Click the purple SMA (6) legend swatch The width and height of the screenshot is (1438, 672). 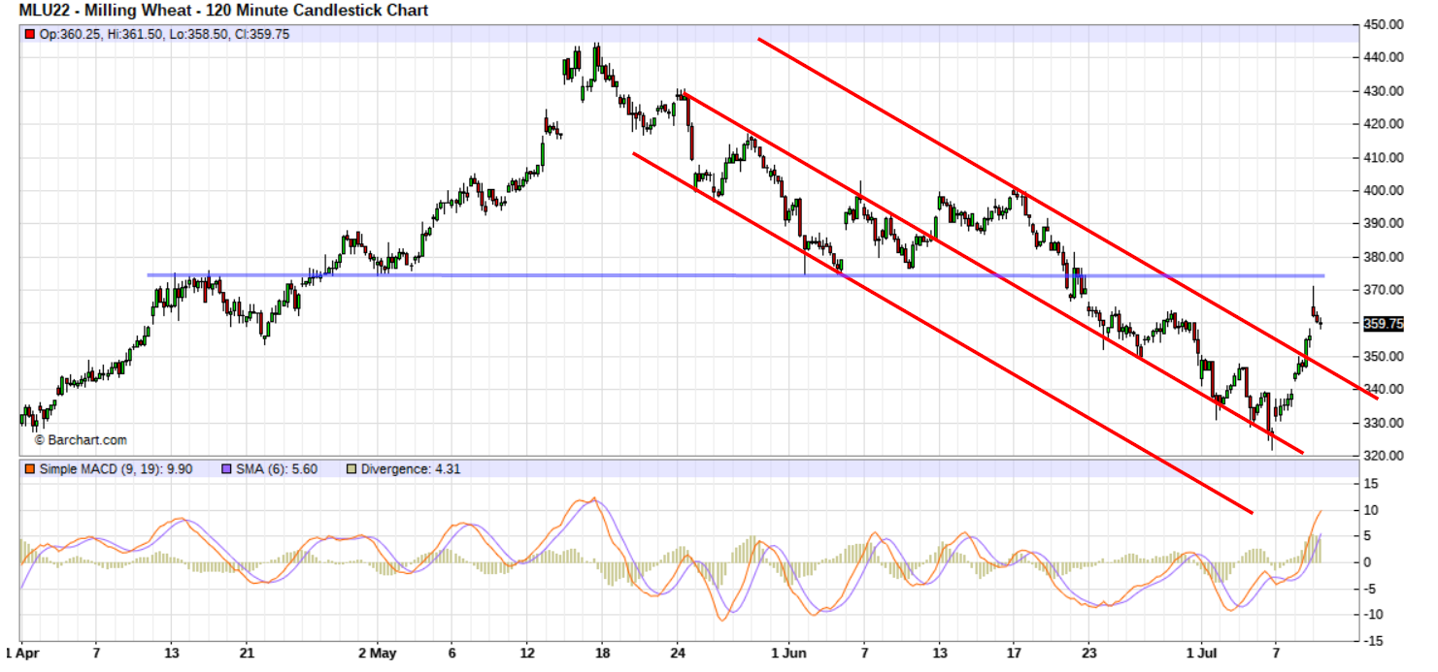227,469
